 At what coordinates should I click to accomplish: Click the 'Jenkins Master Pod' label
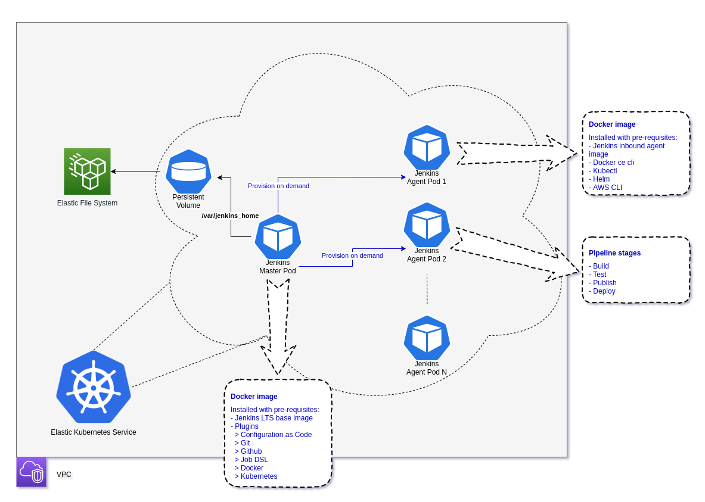coord(278,267)
